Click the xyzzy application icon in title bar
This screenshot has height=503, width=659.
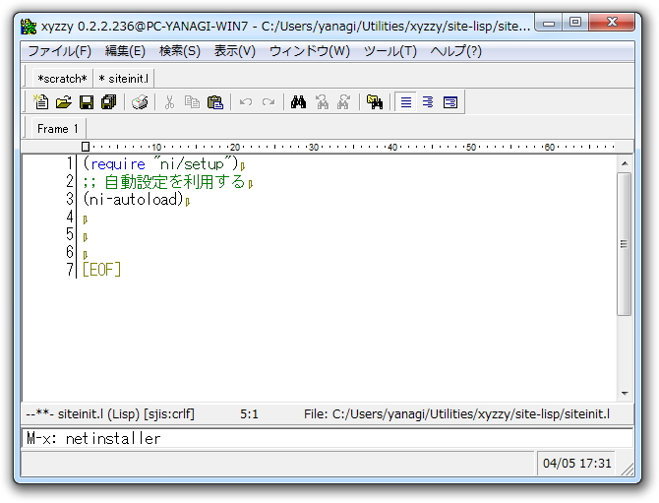(x=29, y=27)
